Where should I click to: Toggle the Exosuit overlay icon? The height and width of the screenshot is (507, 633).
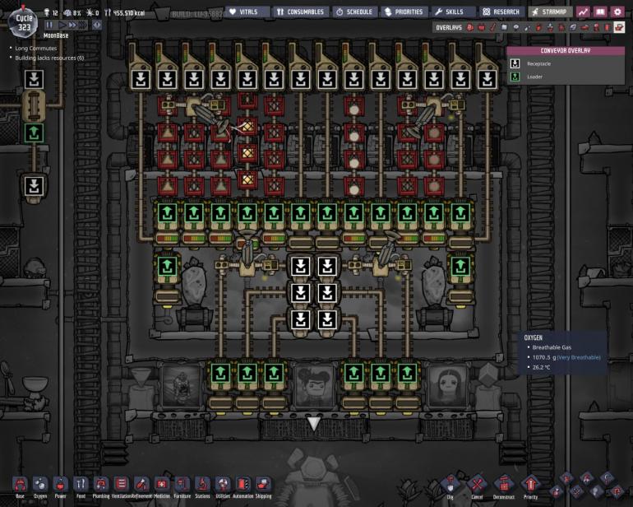(x=596, y=27)
